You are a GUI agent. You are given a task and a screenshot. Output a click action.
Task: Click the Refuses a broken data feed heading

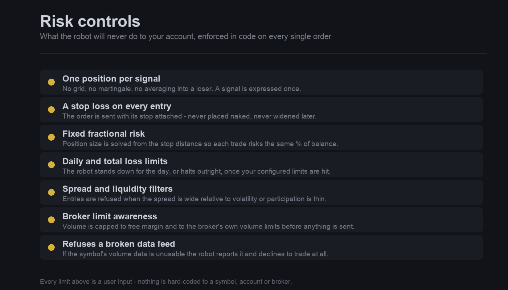[x=119, y=244]
